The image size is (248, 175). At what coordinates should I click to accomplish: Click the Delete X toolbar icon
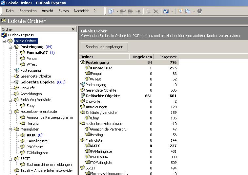click(x=156, y=11)
